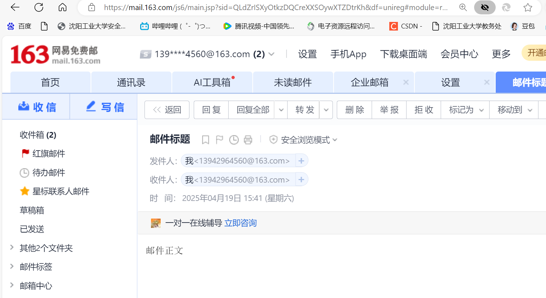Switch to the 通讯录 tab
The width and height of the screenshot is (546, 298).
[131, 82]
